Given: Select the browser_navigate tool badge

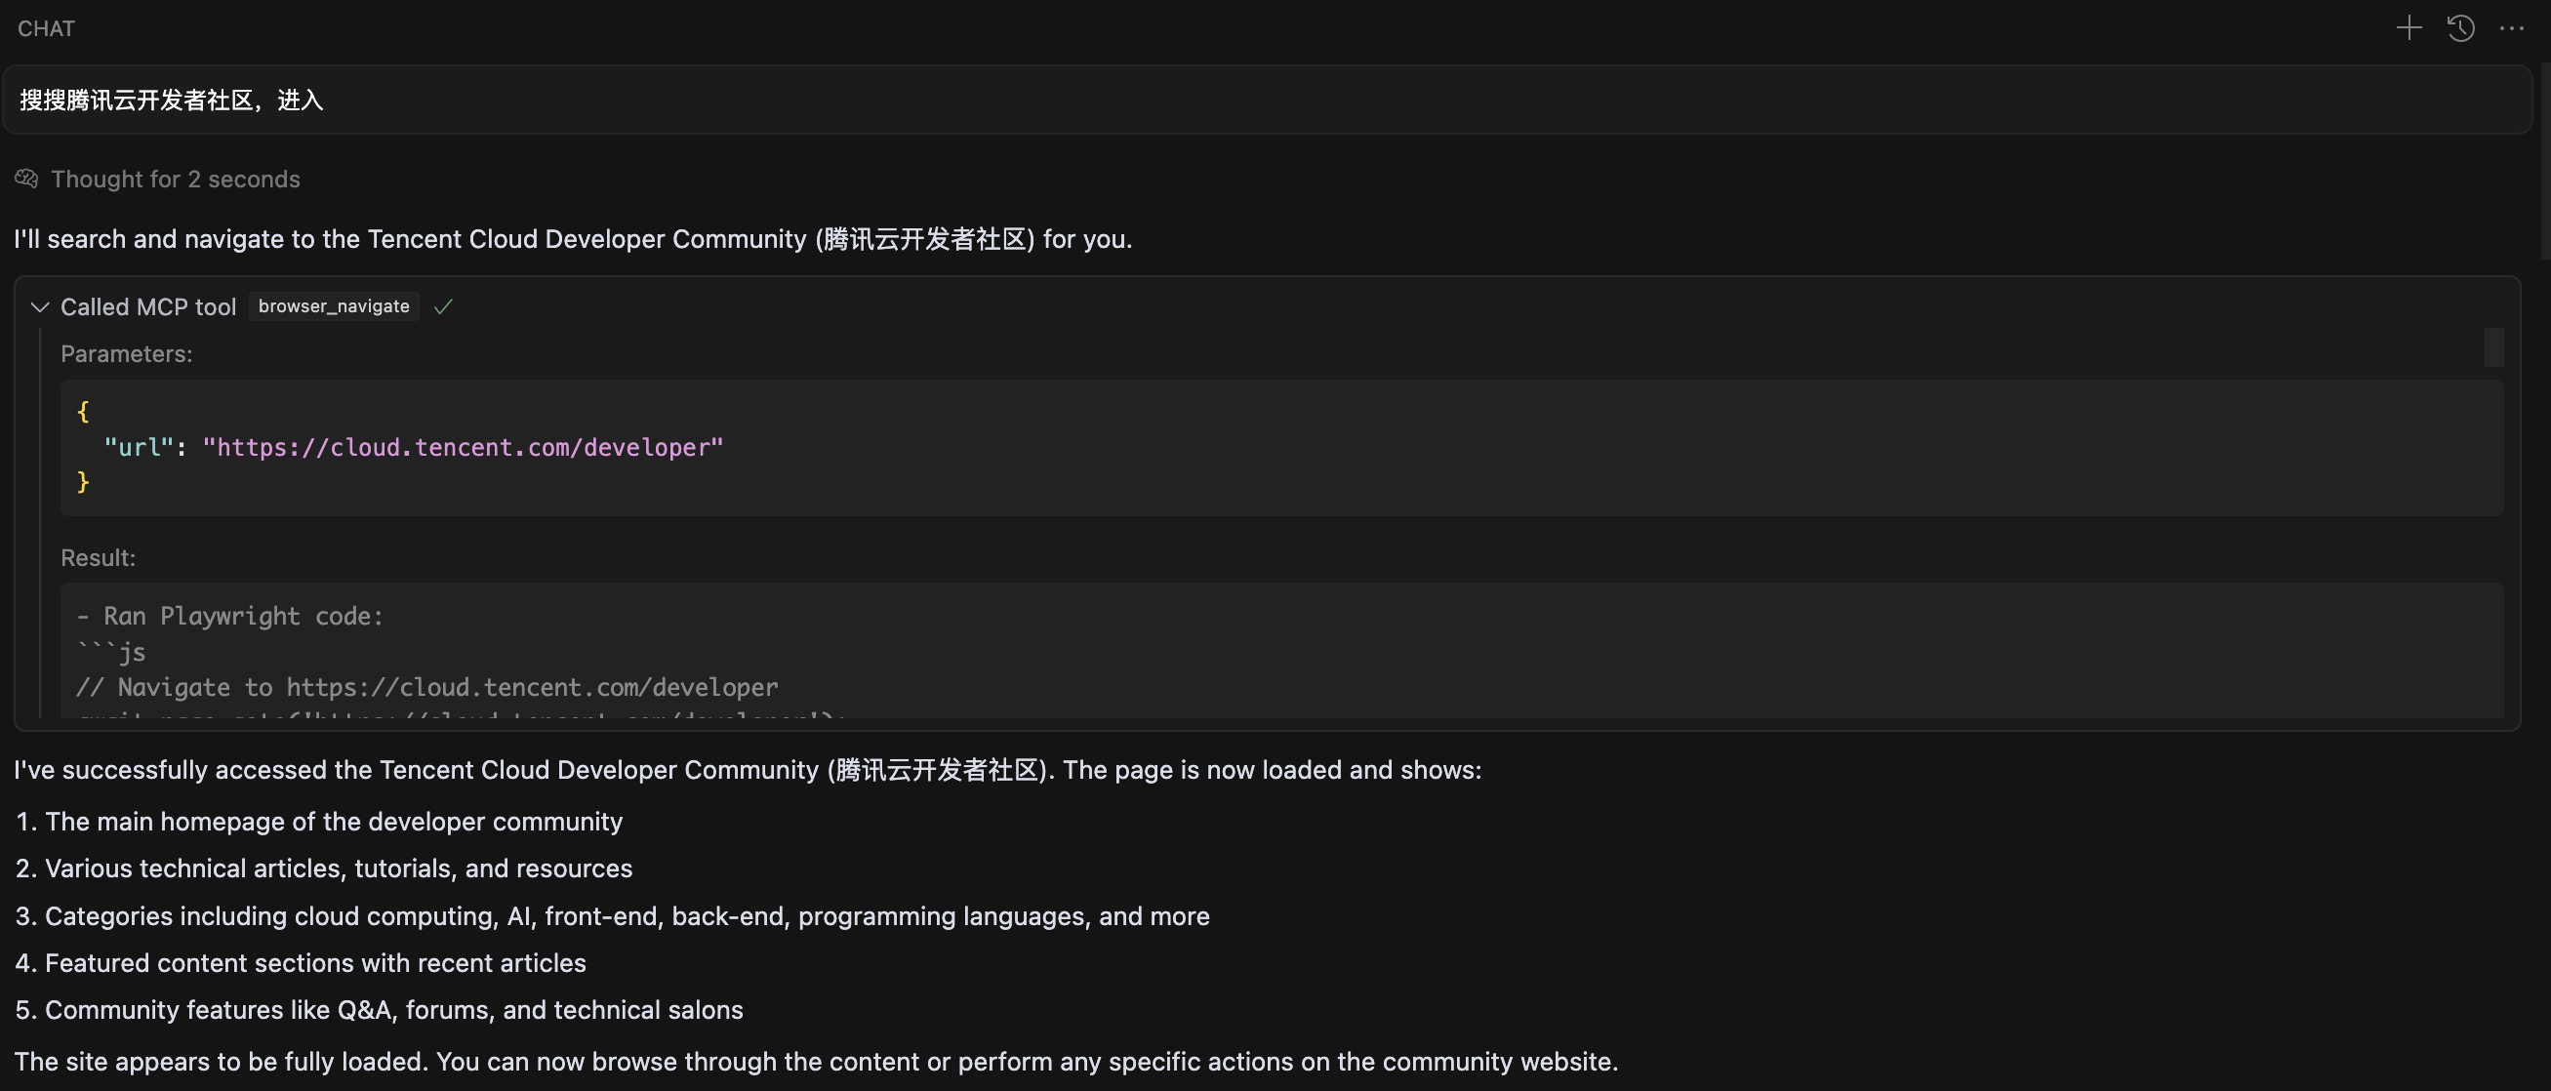Looking at the screenshot, I should tap(333, 305).
